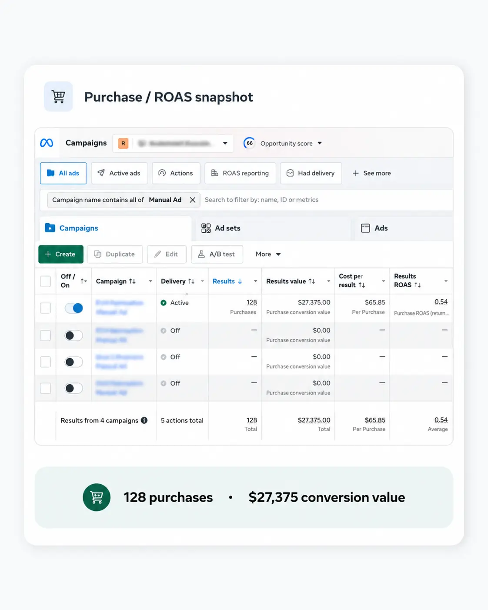Click the Meta logo icon
The image size is (488, 610).
(47, 143)
